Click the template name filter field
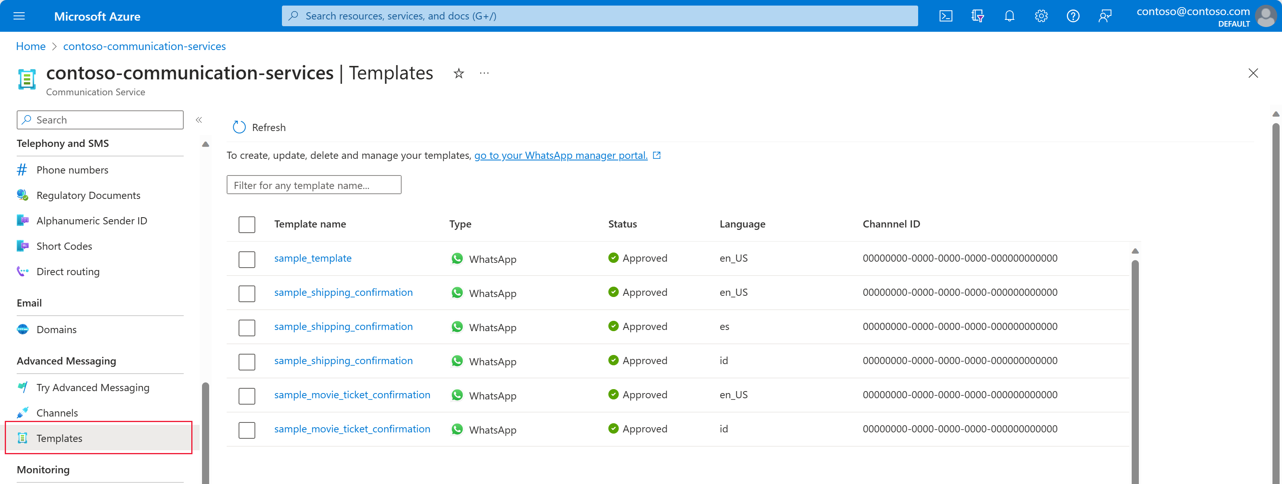This screenshot has height=484, width=1282. 313,185
